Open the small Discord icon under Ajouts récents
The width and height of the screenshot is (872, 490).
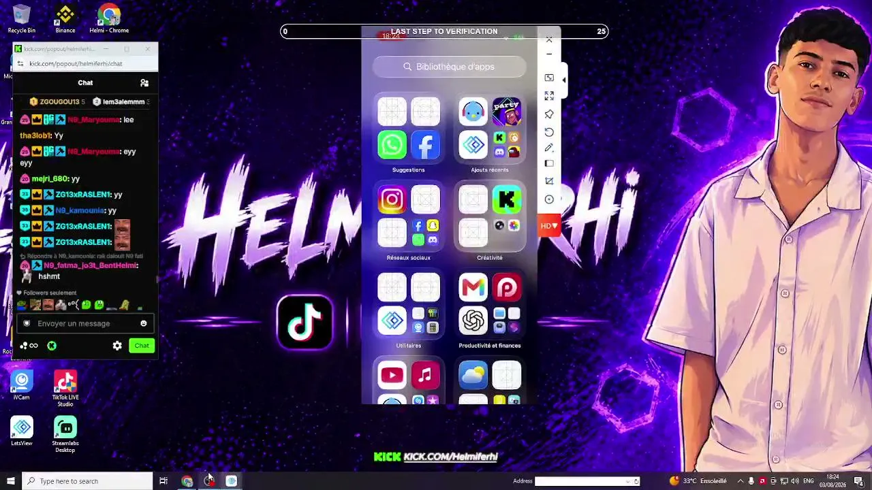click(499, 152)
